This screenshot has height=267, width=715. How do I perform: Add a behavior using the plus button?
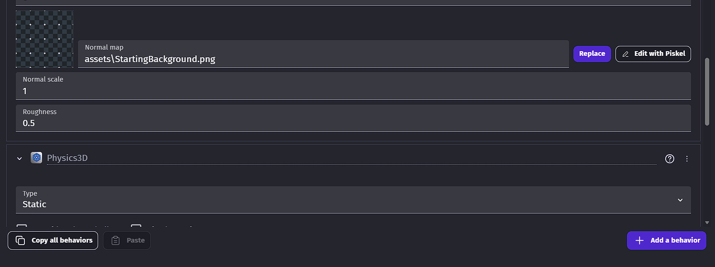666,240
